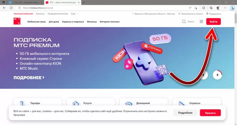Open Интернет-магазин menu
This screenshot has width=237, height=125.
pos(110,22)
